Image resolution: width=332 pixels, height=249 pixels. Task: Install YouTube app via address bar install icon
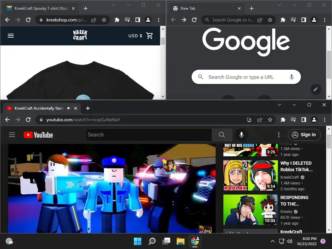pos(249,120)
